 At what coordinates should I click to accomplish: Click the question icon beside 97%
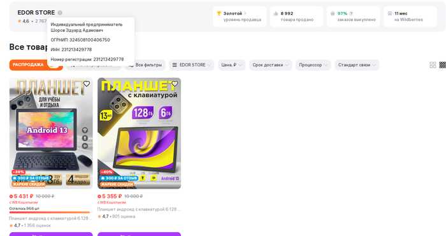(351, 13)
